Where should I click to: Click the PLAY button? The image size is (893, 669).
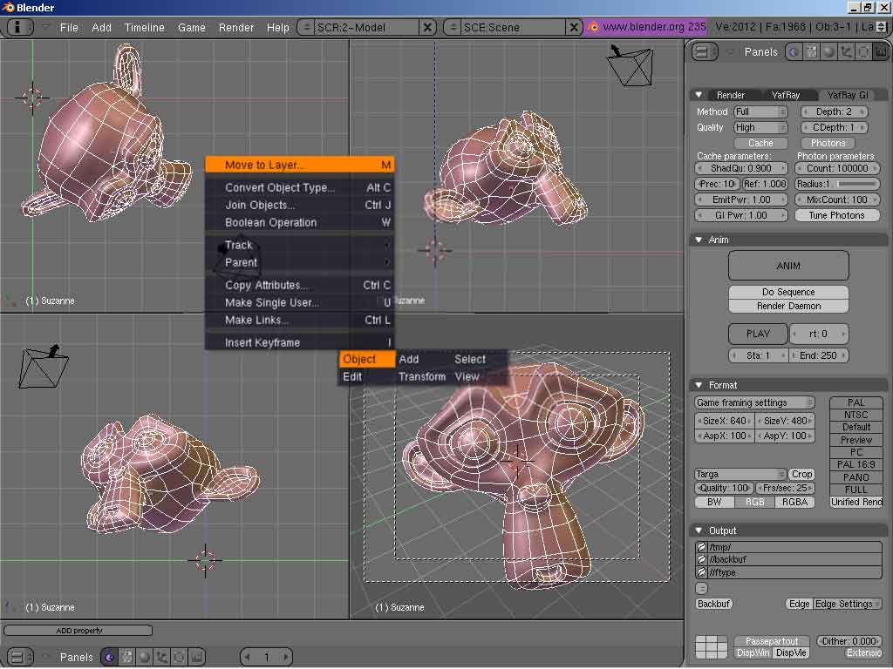758,334
